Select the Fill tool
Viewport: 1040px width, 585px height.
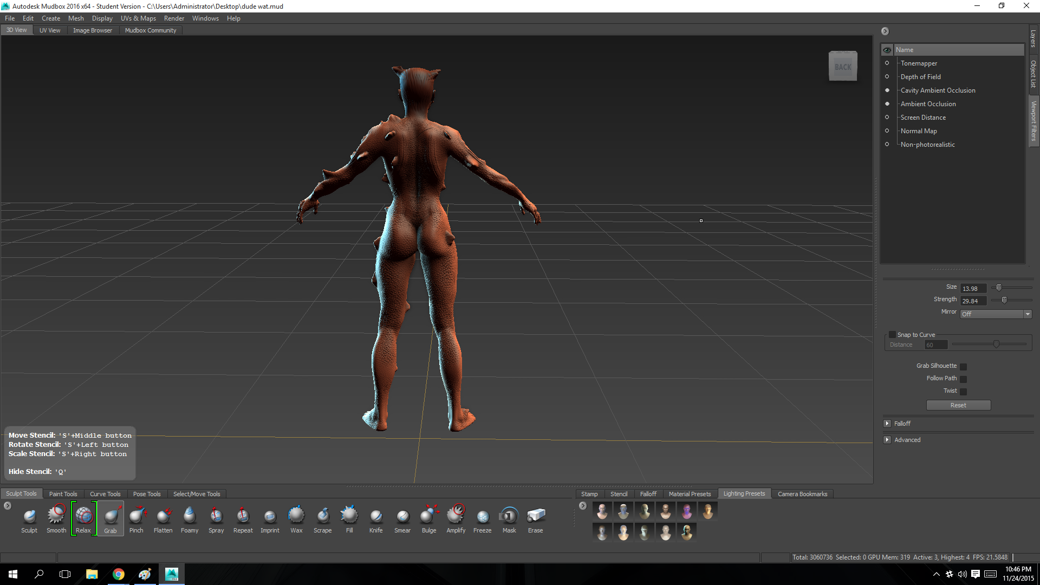click(x=349, y=519)
